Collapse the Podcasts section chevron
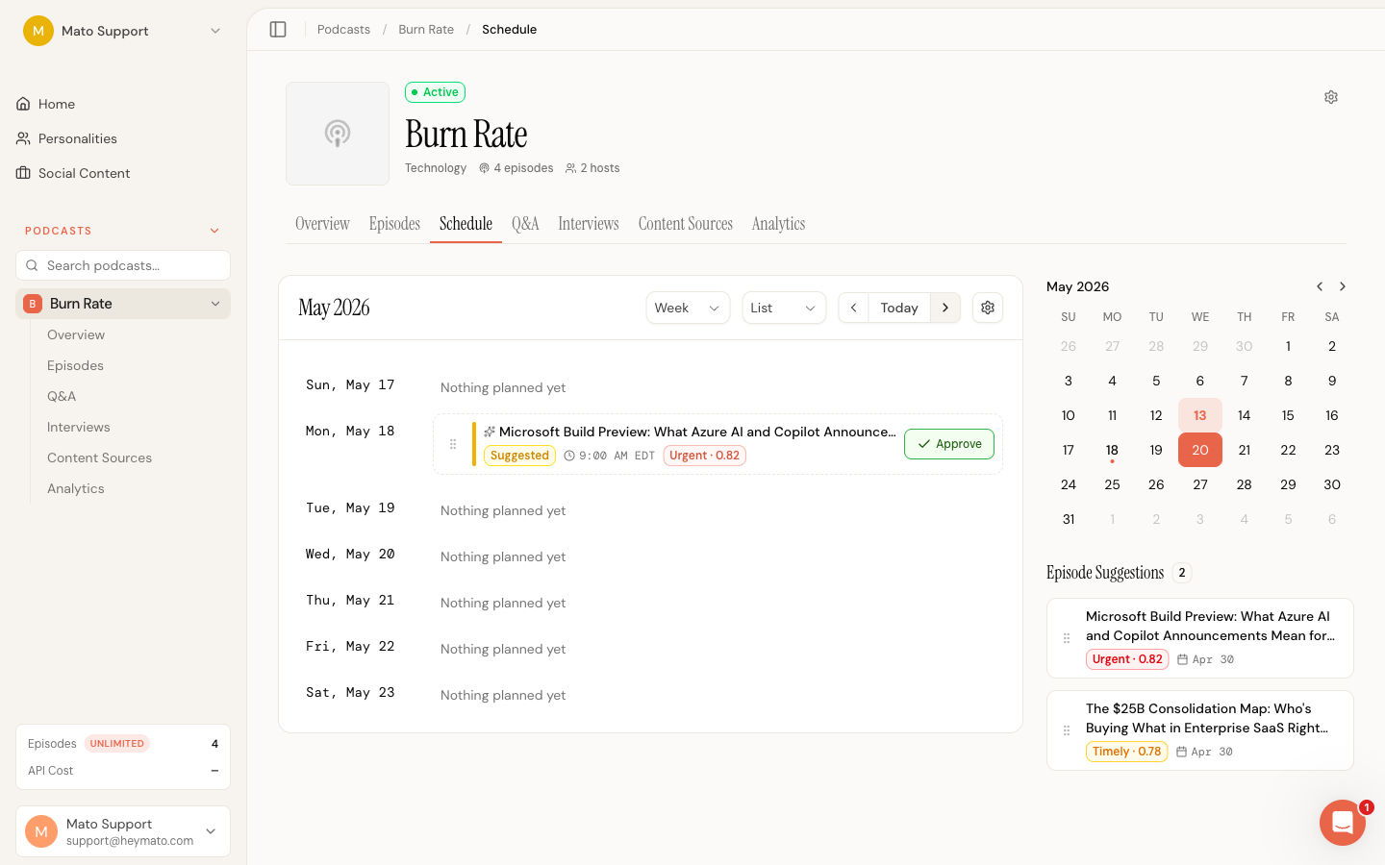Viewport: 1385px width, 865px height. (x=214, y=231)
